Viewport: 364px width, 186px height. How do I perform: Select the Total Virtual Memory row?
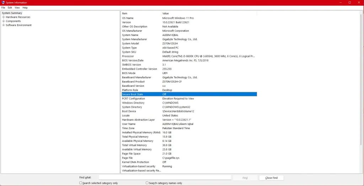pyautogui.click(x=189, y=145)
